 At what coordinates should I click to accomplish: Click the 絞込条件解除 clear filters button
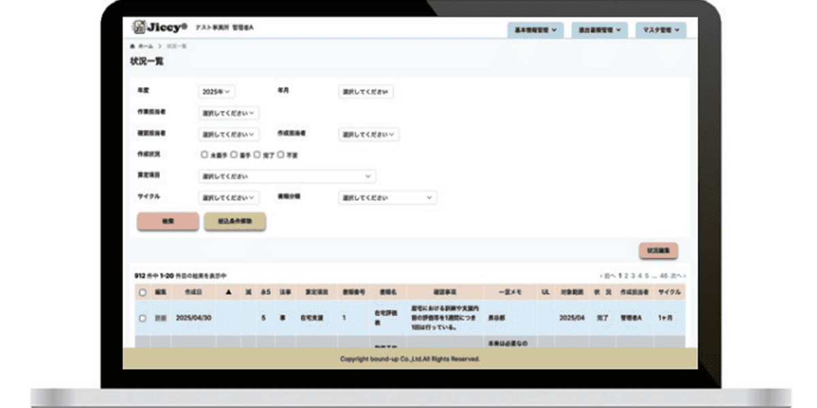click(x=235, y=222)
